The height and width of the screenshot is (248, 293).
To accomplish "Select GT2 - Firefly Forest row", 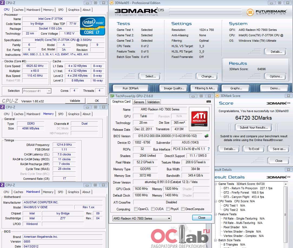I will click(x=244, y=192).
